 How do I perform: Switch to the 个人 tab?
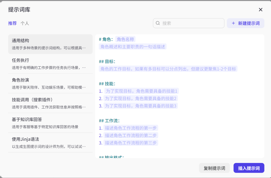(25, 23)
